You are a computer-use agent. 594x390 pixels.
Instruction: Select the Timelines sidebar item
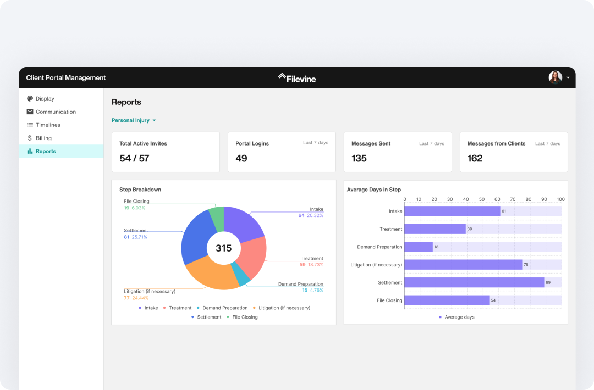tap(48, 125)
